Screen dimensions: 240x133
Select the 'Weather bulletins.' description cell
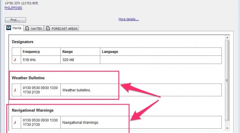(x=141, y=90)
